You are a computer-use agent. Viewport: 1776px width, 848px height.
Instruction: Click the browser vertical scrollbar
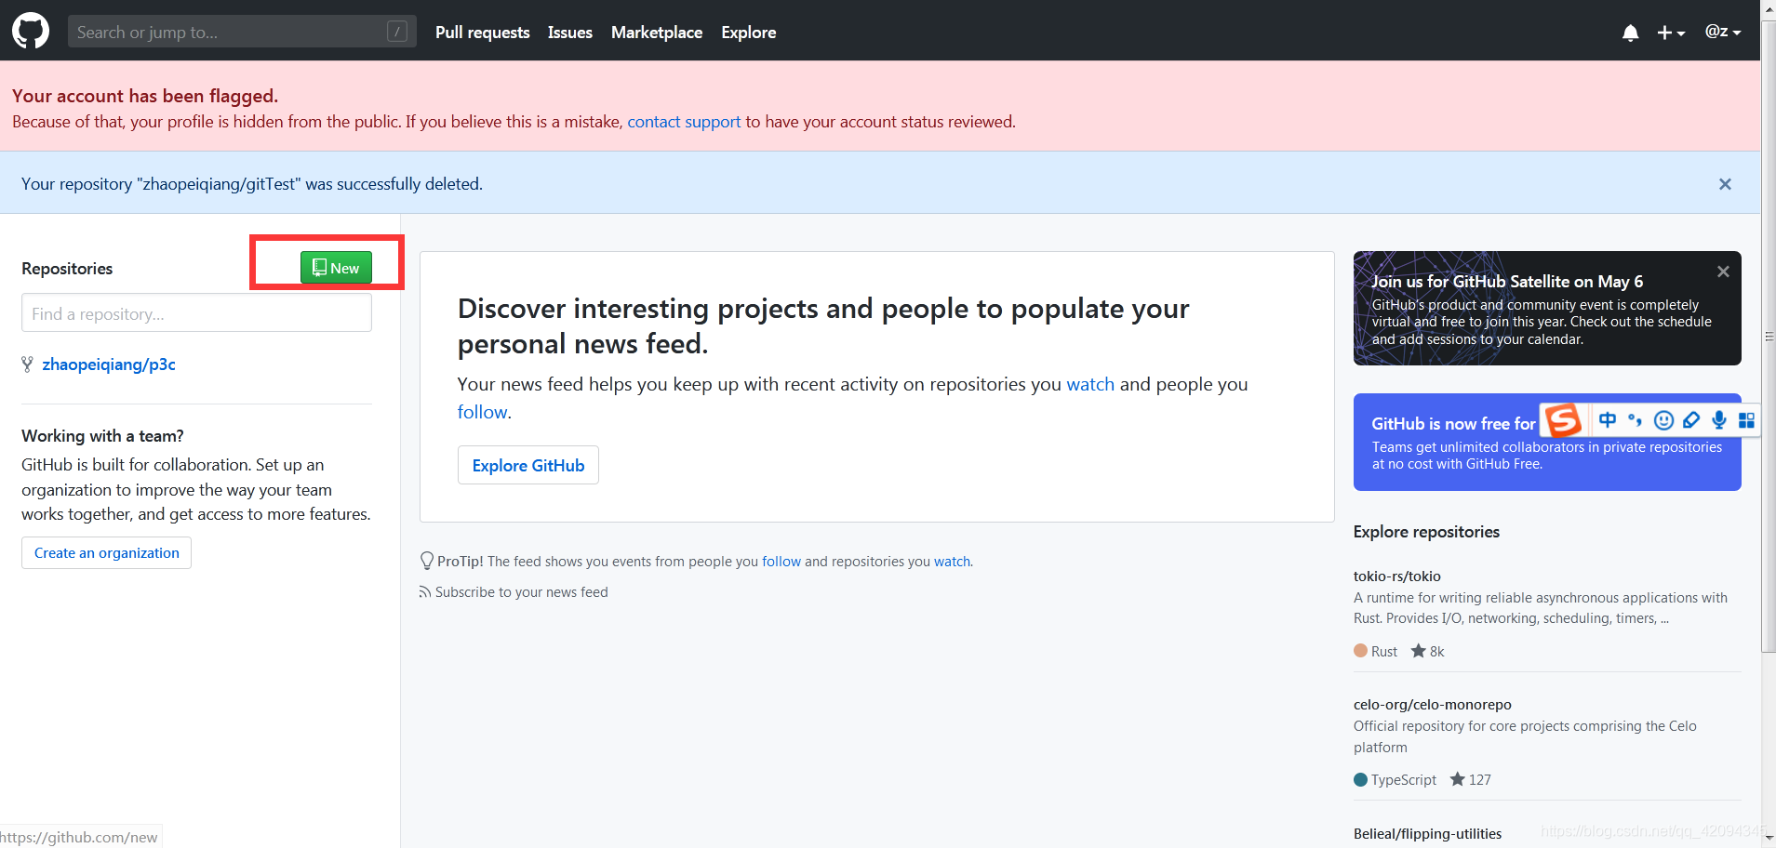click(1769, 335)
